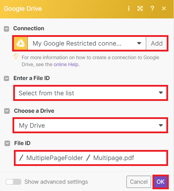
Task: Click the File ID path field
Action: tap(91, 158)
